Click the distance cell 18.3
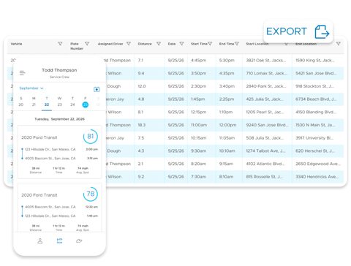The image size is (351, 266). [142, 125]
